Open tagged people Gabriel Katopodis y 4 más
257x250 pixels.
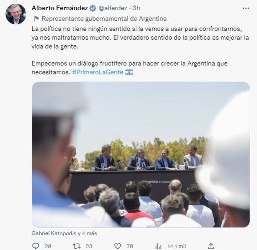64,233
